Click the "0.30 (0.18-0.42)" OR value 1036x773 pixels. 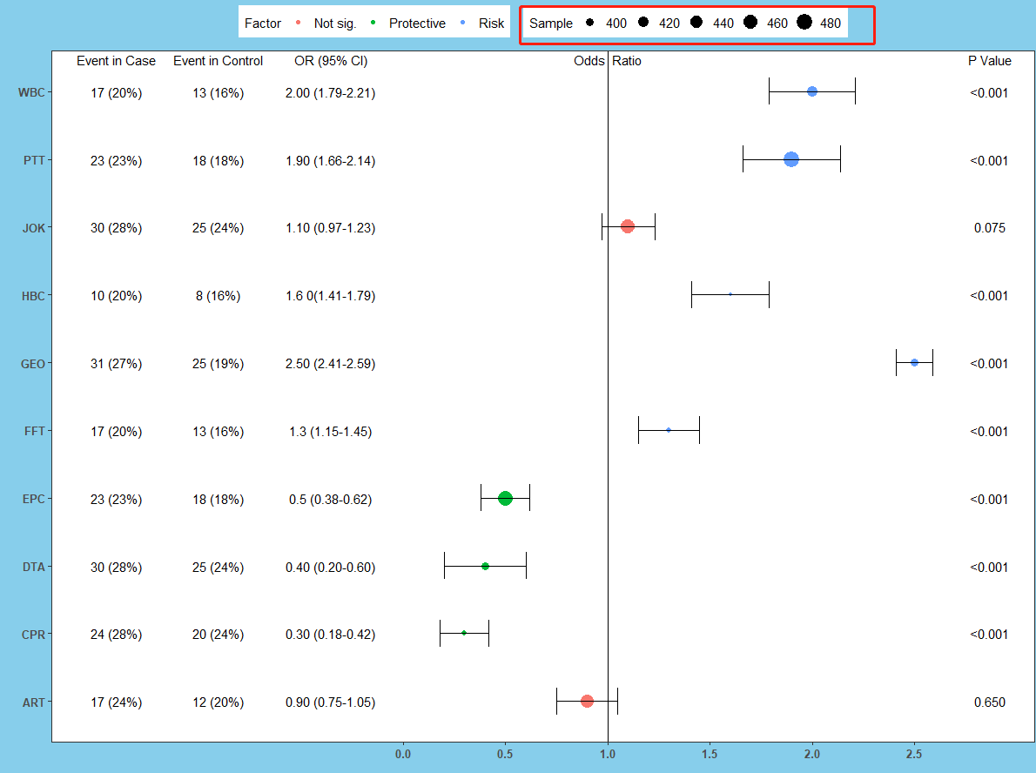coord(330,635)
